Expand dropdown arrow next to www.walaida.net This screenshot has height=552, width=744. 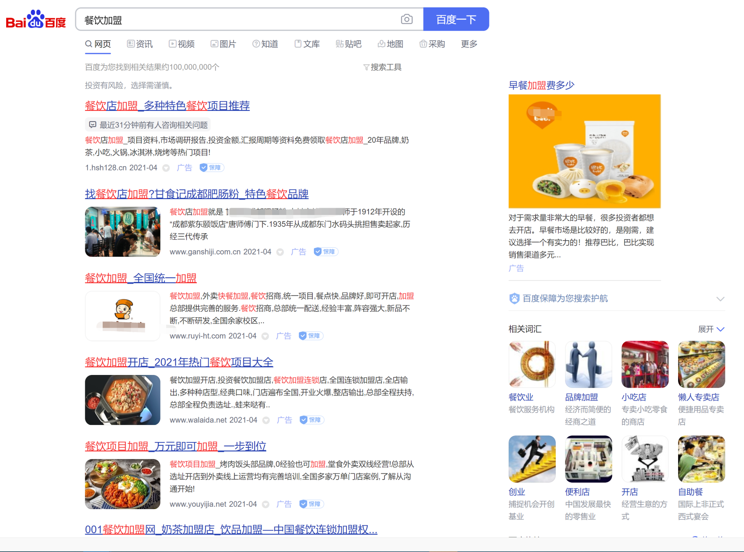coord(266,420)
